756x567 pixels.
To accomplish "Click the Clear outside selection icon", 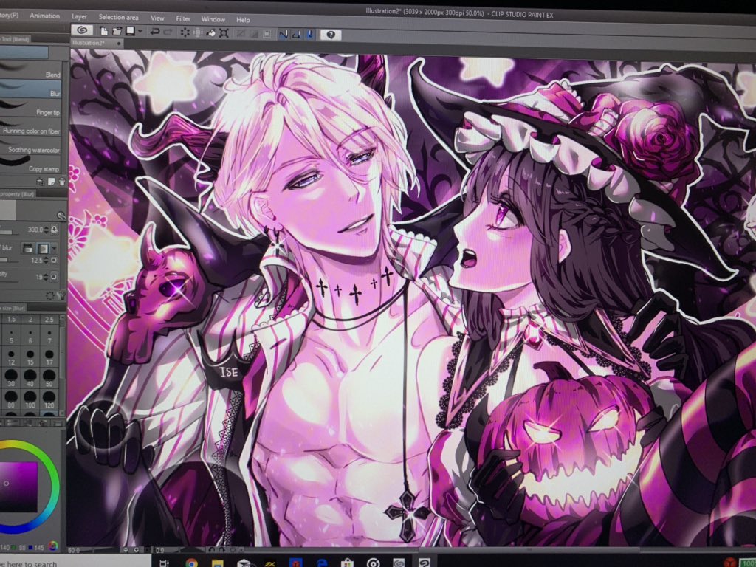I will click(x=198, y=32).
